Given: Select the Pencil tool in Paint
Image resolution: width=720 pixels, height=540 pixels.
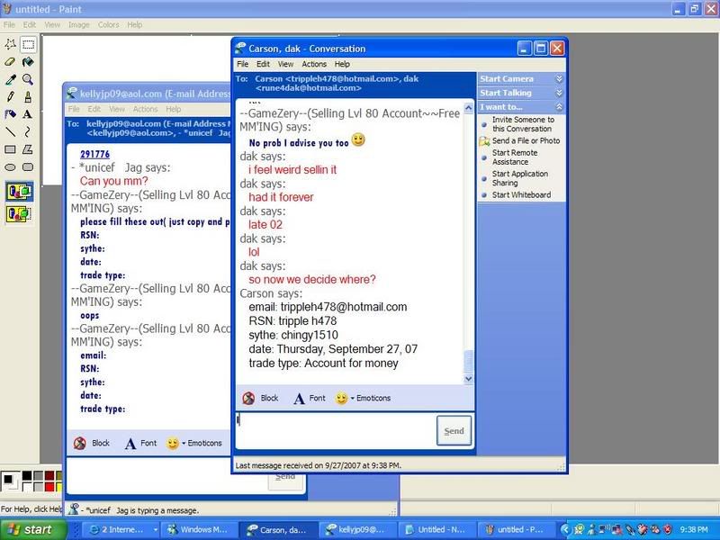Looking at the screenshot, I should 10,97.
